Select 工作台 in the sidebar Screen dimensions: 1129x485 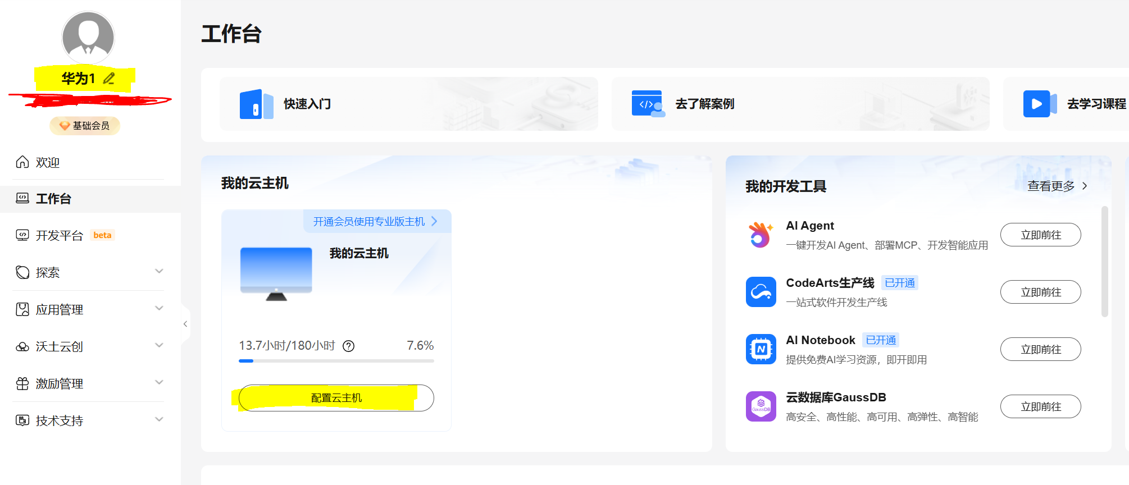(x=90, y=199)
